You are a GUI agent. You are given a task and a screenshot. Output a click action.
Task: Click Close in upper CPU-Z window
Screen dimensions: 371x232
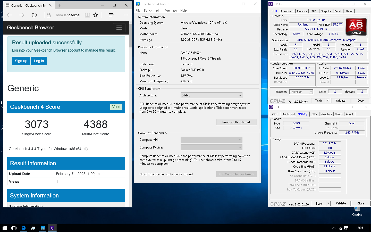point(360,101)
